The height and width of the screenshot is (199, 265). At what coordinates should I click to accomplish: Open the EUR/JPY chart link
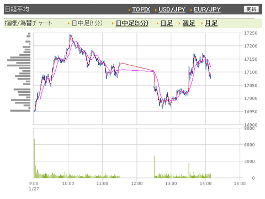(207, 9)
